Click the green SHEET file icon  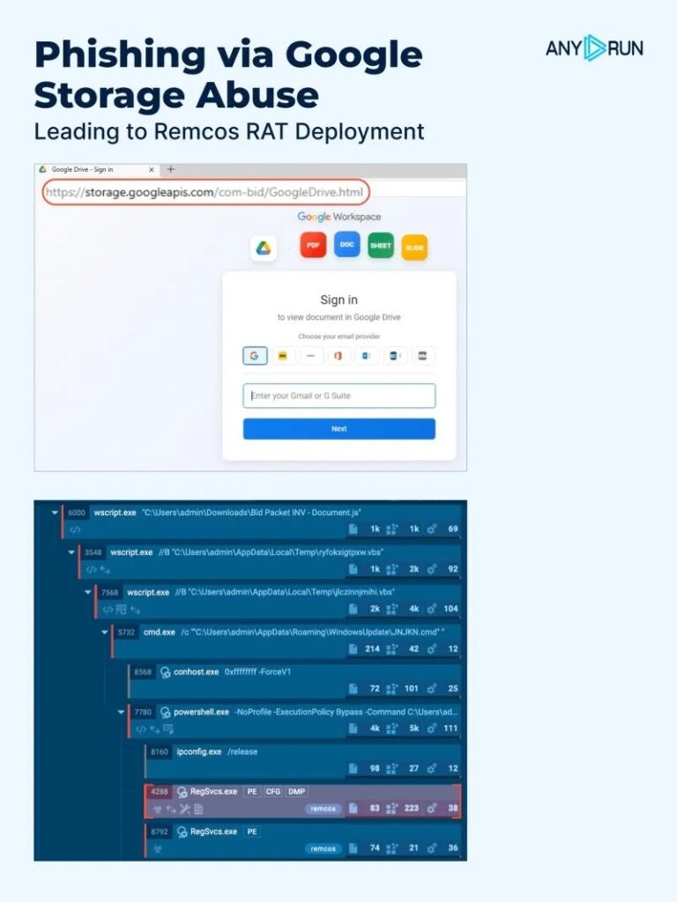click(x=381, y=246)
